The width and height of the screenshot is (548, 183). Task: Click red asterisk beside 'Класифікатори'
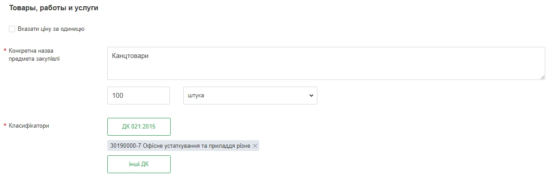click(x=5, y=126)
